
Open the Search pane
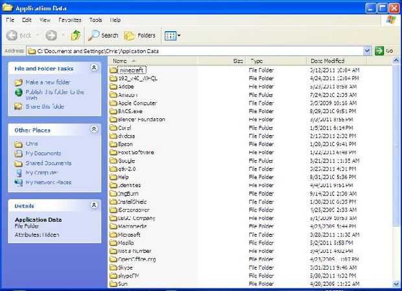click(103, 36)
